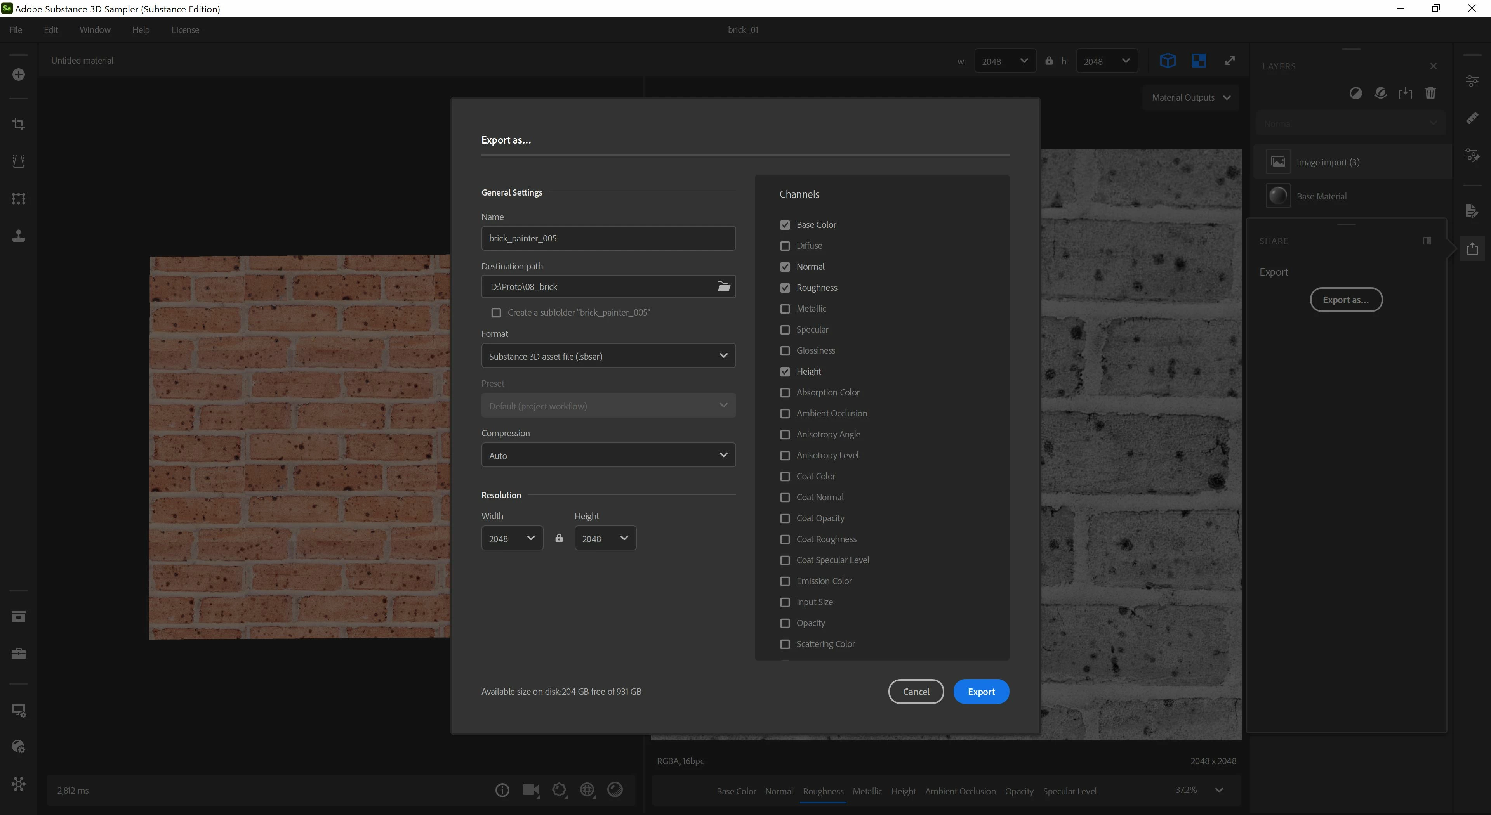Click the folder browse icon for destination path

pos(723,286)
